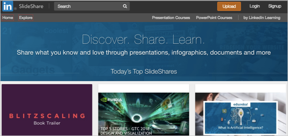Click the LinkedIn logo icon

(8, 6)
